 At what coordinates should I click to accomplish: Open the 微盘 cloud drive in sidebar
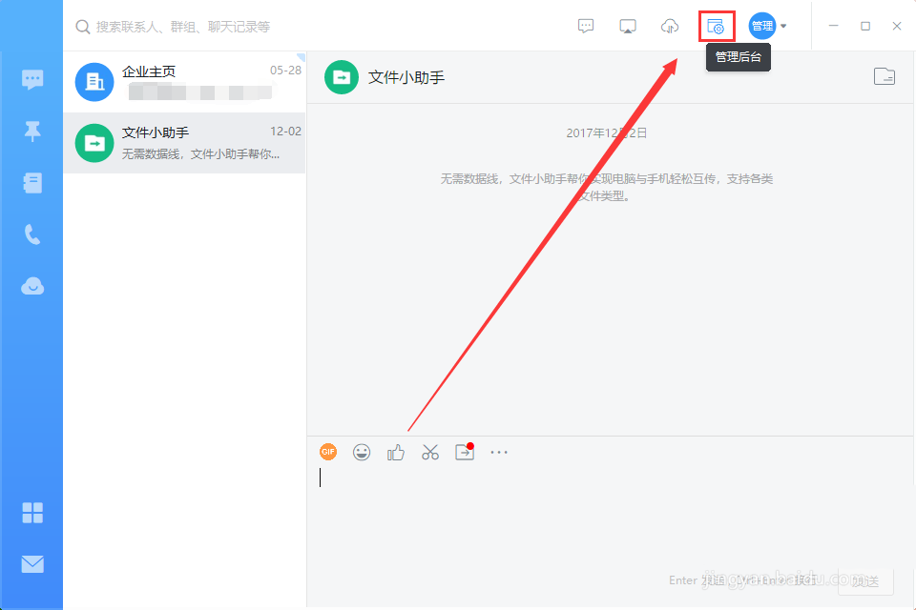coord(32,285)
